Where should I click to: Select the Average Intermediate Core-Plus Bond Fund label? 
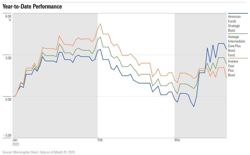(236, 46)
